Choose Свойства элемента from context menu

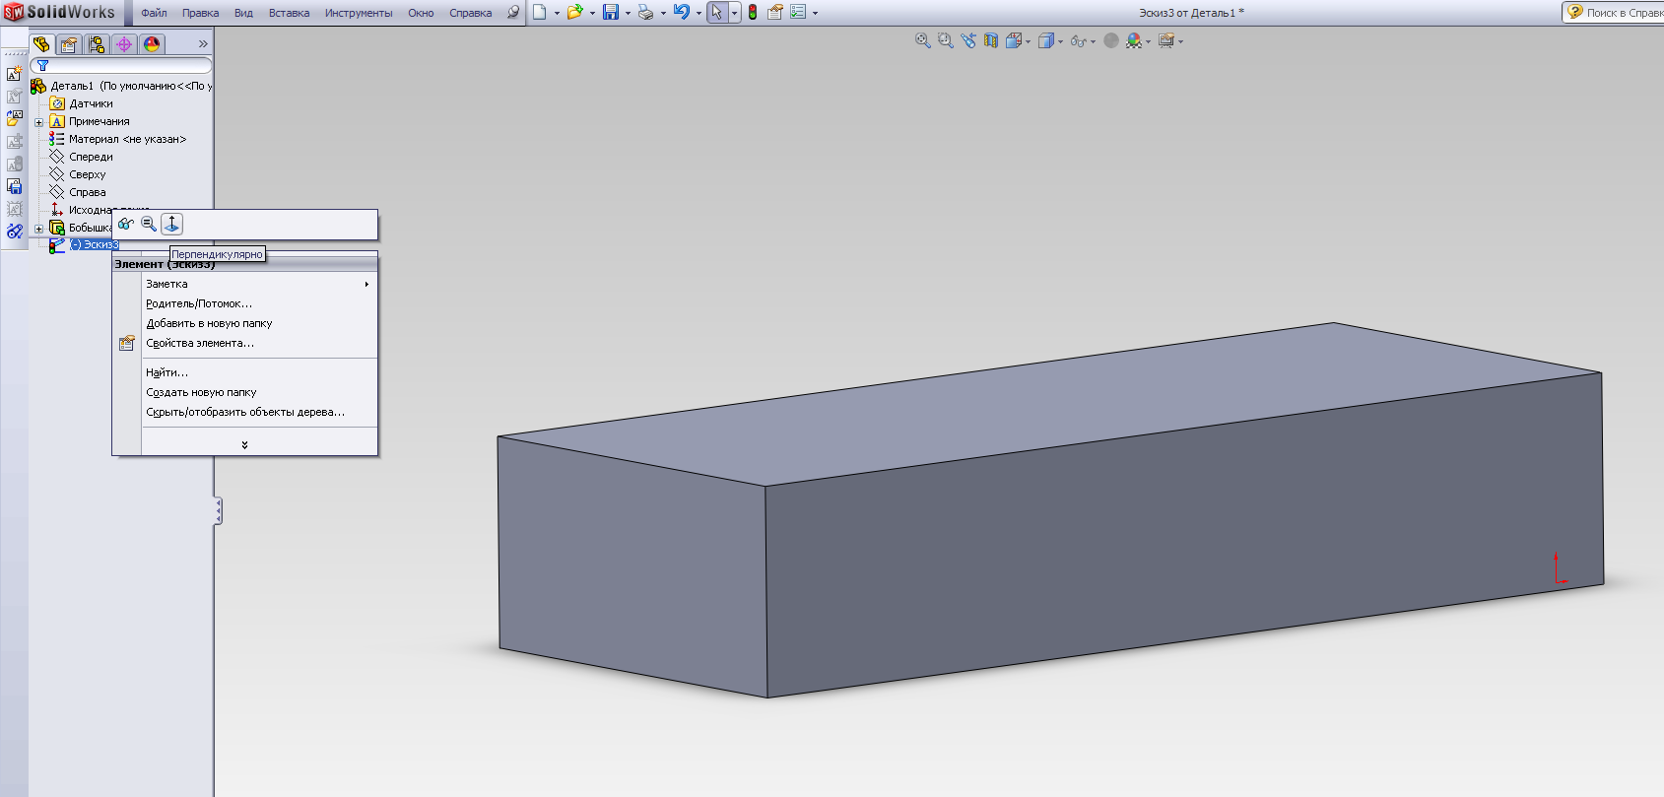[200, 343]
